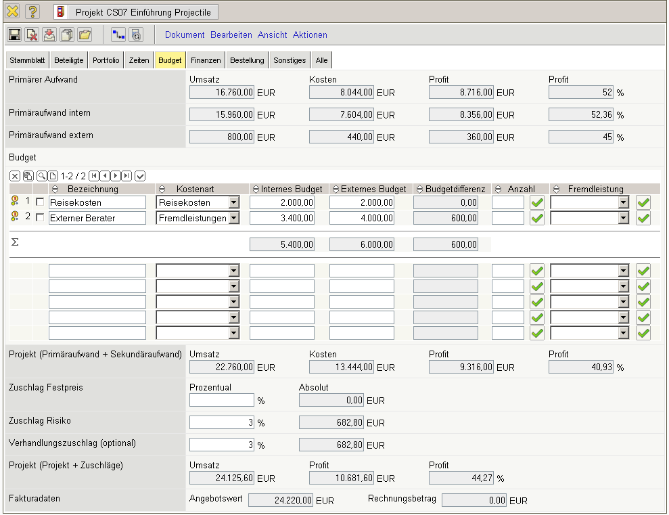Click green checkmark beside Reisekosten Anzahl field
The height and width of the screenshot is (515, 669).
[x=537, y=202]
